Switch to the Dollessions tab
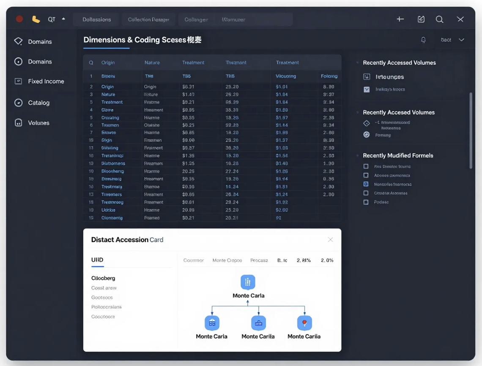 tap(96, 19)
